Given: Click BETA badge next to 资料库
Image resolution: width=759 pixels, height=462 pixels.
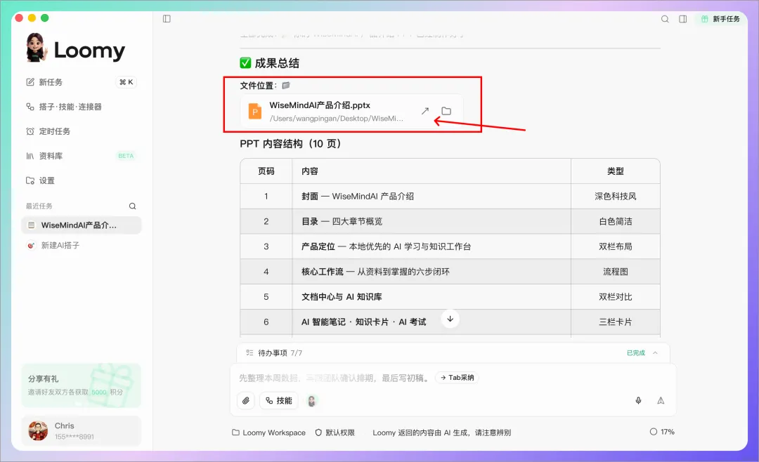Looking at the screenshot, I should tap(126, 156).
